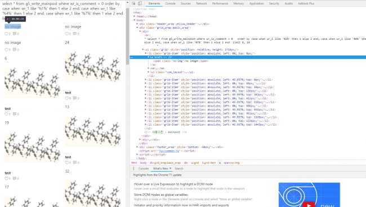
Task: Open the Audits panel tab
Action: [x=289, y=3]
